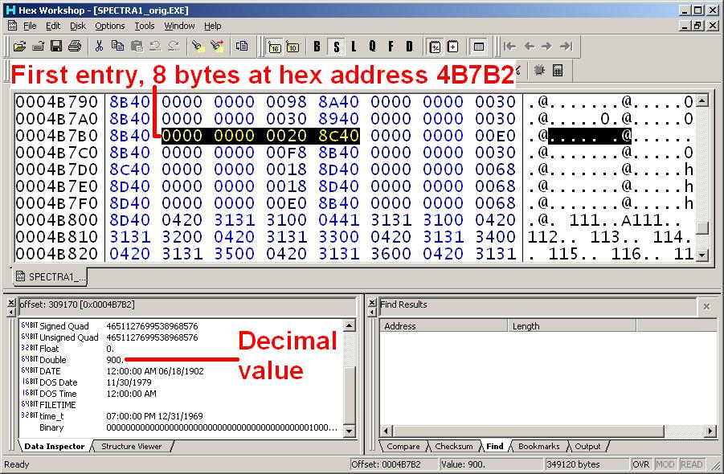Click the hex editor scroll up arrow

click(702, 100)
